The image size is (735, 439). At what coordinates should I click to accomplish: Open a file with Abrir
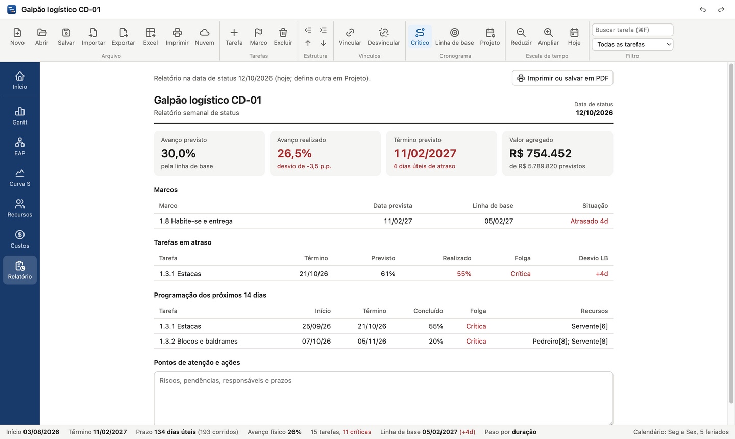coord(42,37)
